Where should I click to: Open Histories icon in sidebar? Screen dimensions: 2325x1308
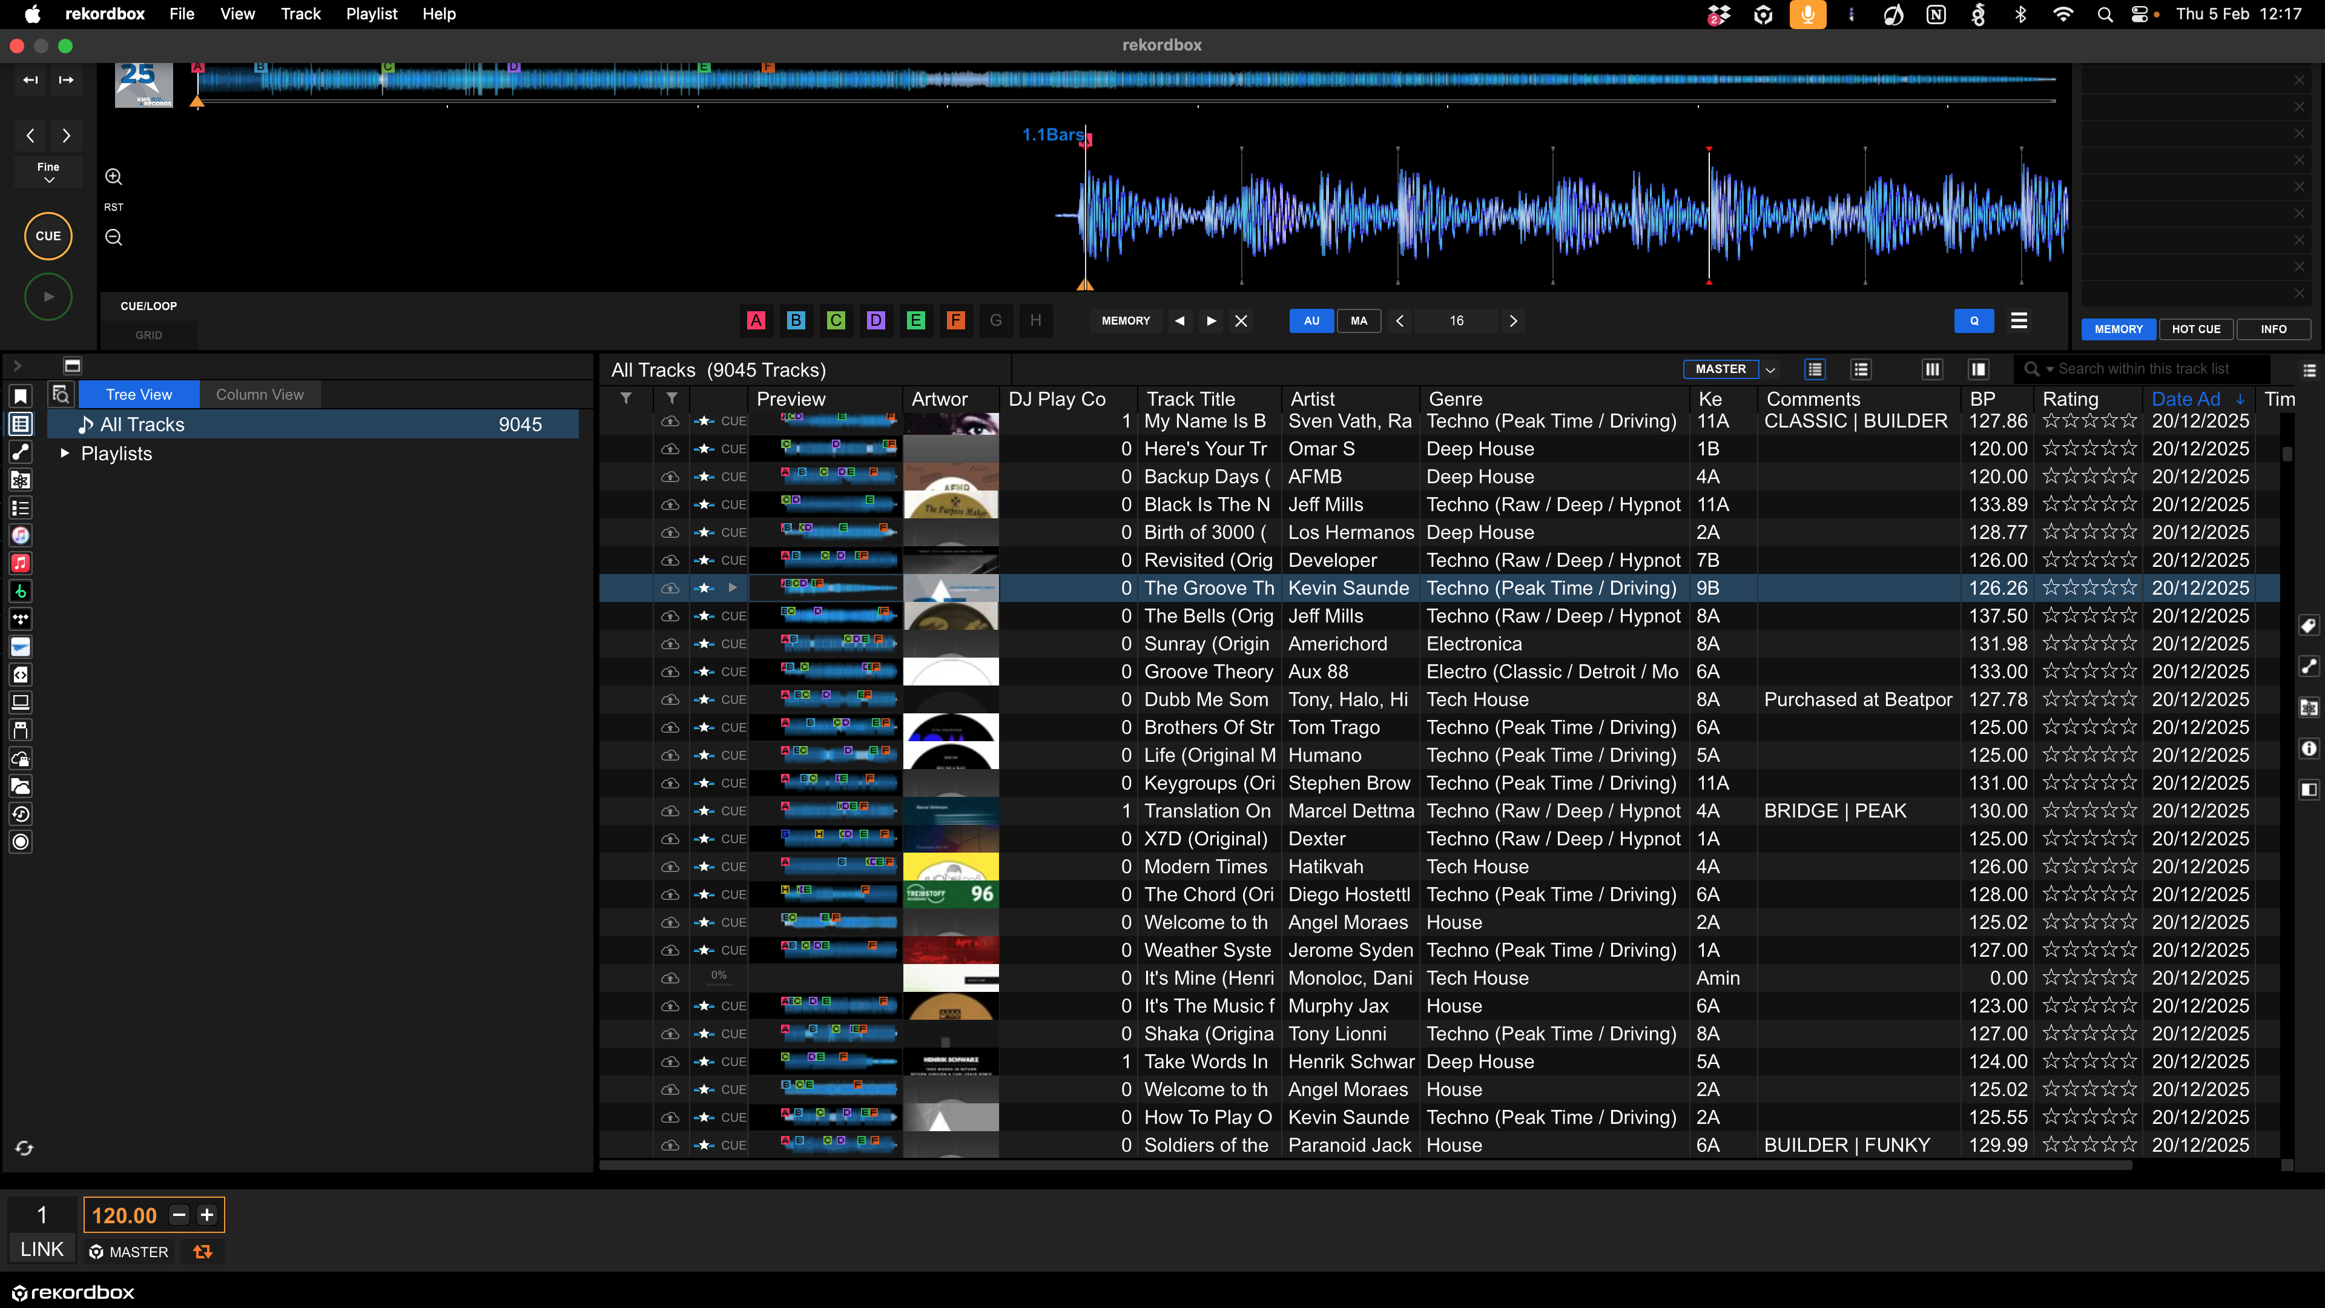(x=20, y=814)
